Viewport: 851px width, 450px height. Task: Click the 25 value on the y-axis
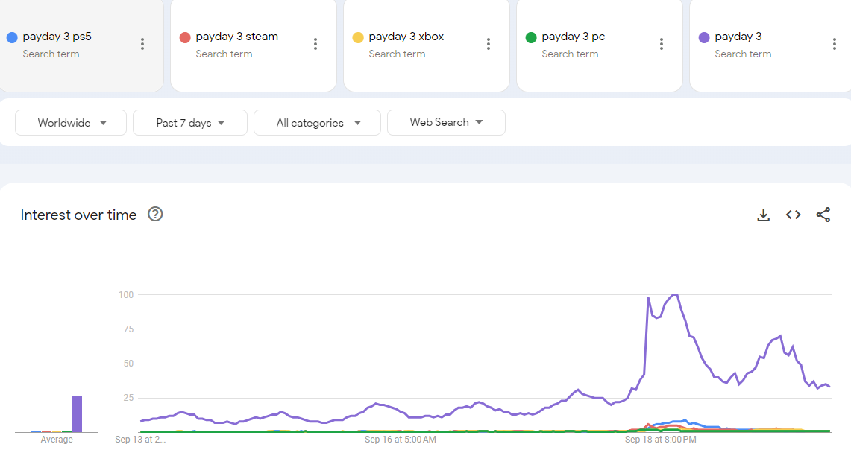click(x=128, y=398)
